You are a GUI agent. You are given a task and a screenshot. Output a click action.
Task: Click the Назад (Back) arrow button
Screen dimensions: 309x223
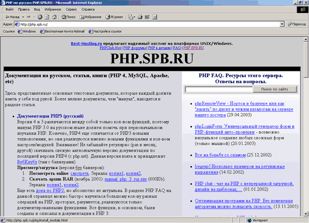[x=12, y=17]
